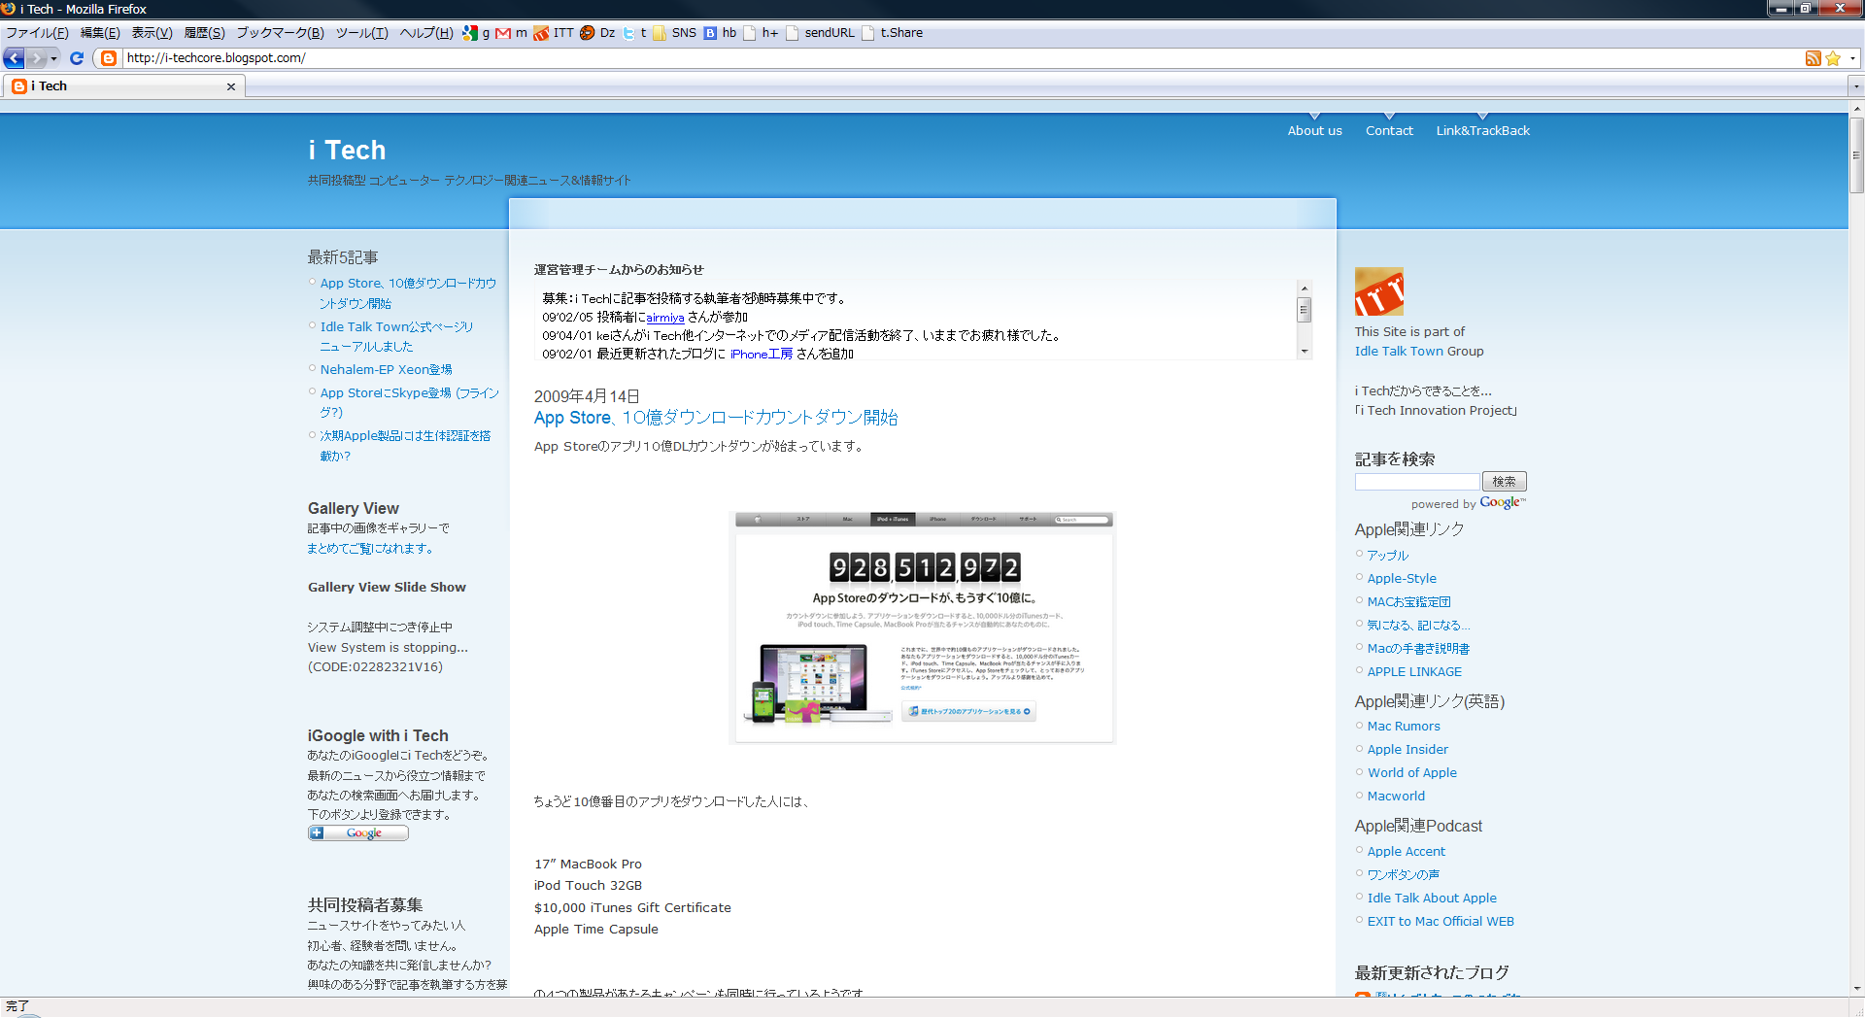Close the i Tech tab

231,86
